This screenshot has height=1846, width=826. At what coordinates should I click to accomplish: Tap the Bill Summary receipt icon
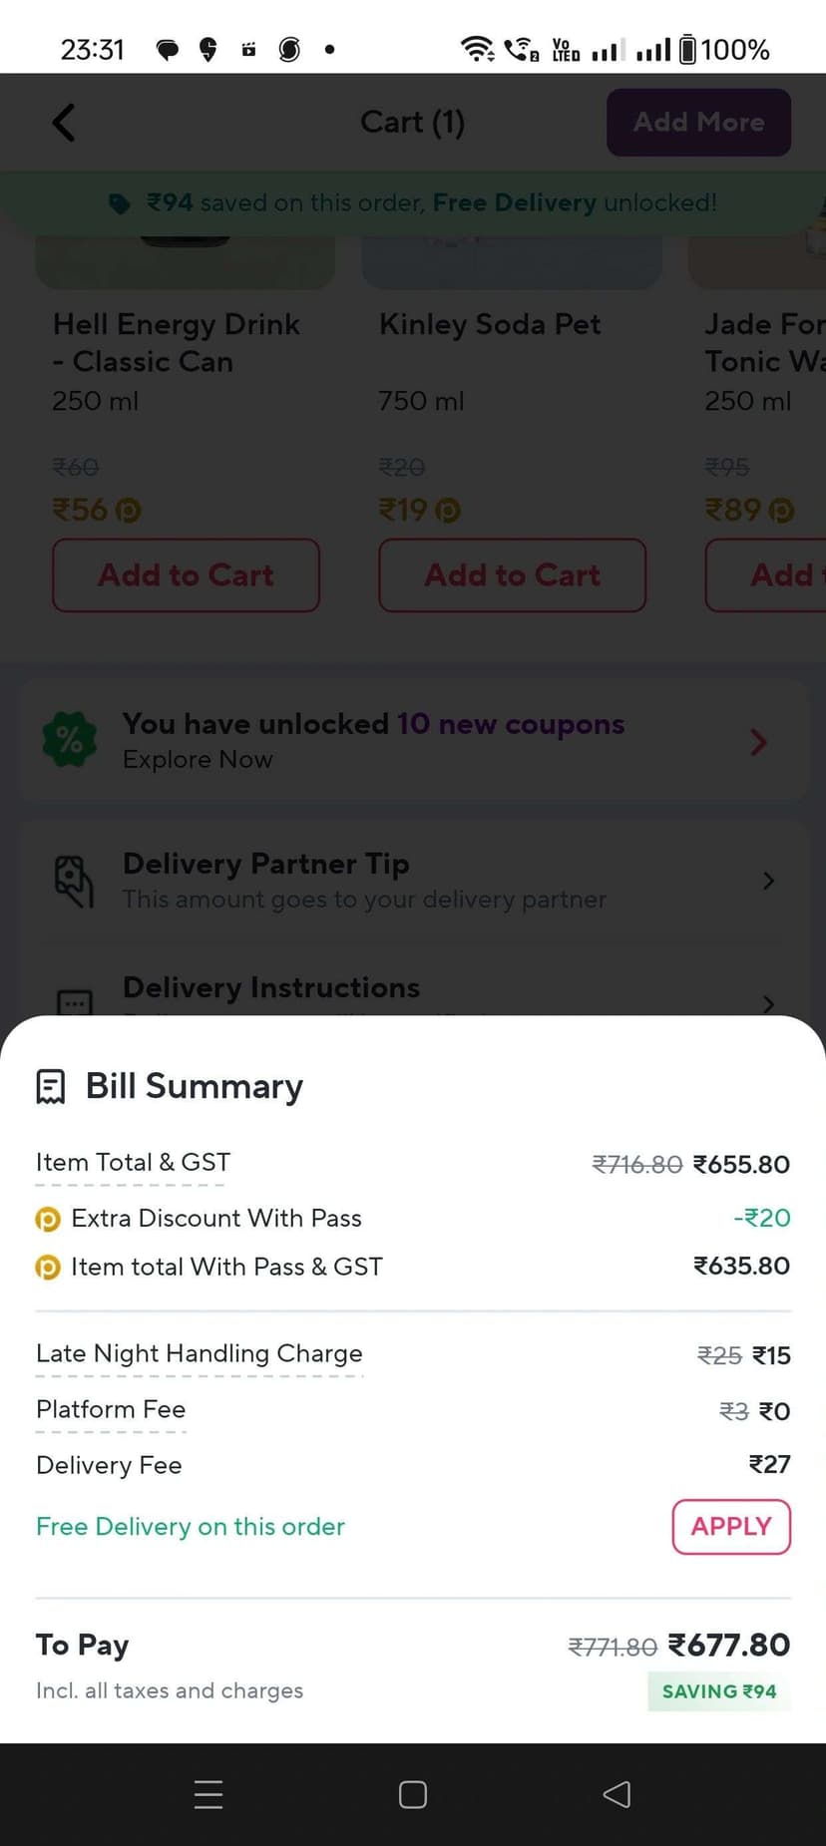[51, 1087]
